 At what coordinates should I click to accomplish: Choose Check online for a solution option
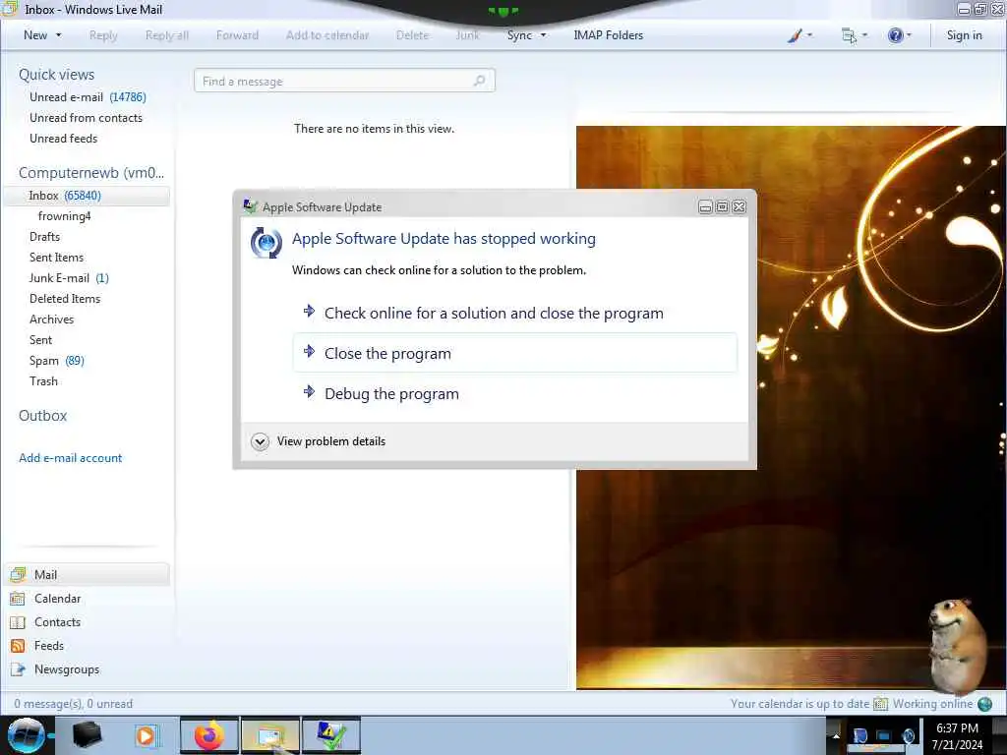(514, 313)
